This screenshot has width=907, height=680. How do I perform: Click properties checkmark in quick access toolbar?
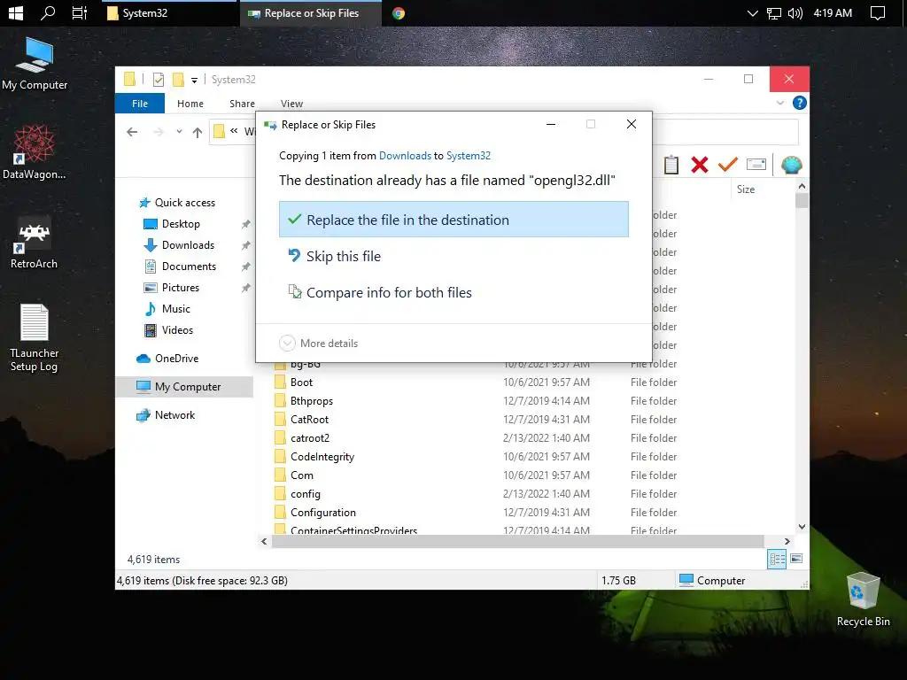pyautogui.click(x=159, y=80)
